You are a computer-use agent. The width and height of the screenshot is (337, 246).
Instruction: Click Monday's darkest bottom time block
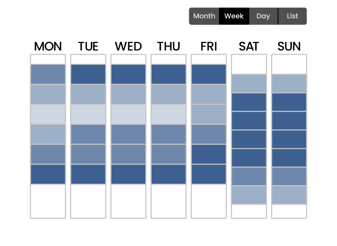tap(48, 173)
